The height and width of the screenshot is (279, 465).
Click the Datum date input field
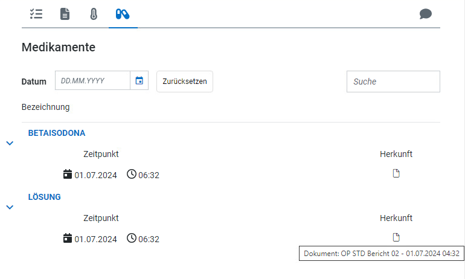92,80
